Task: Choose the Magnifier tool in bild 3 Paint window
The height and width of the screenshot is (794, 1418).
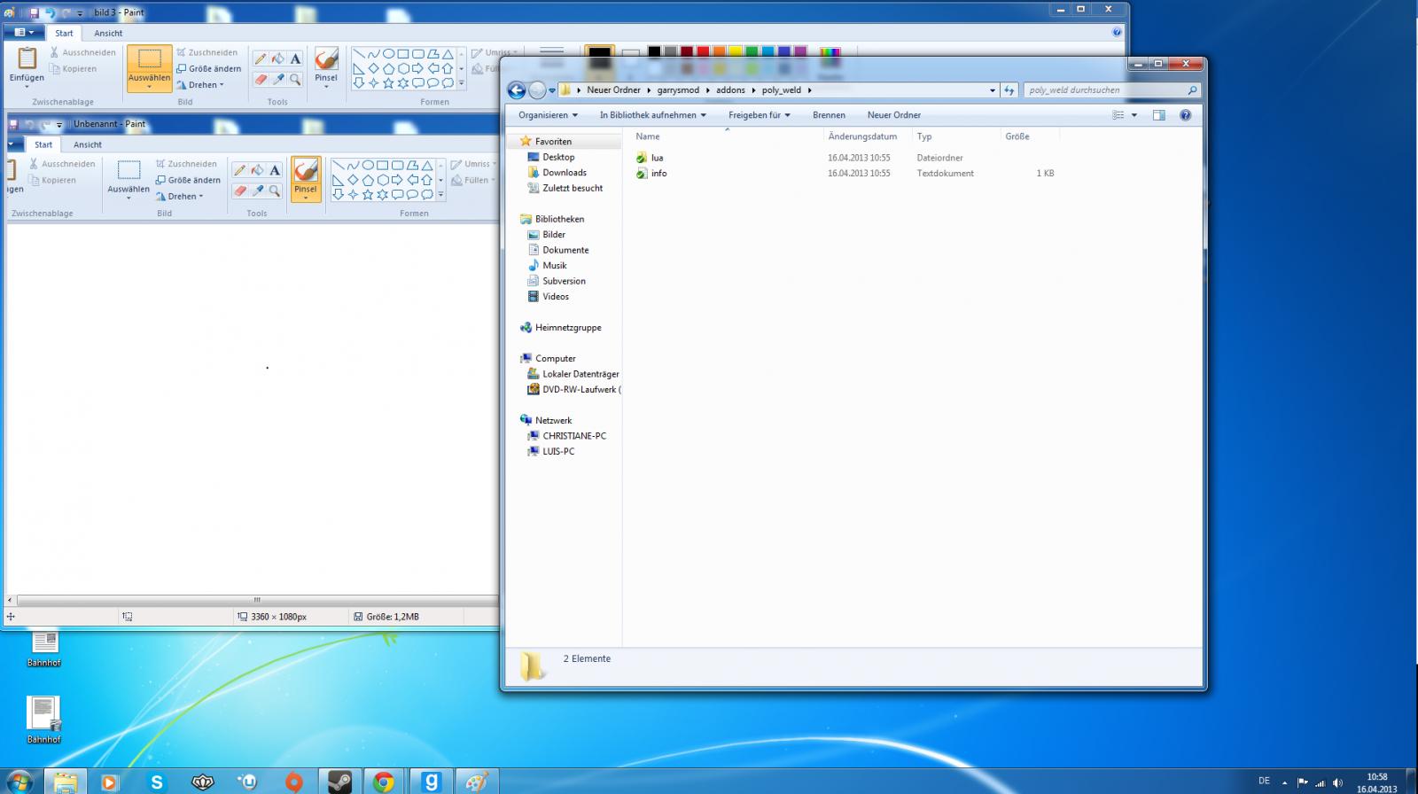Action: coord(295,80)
